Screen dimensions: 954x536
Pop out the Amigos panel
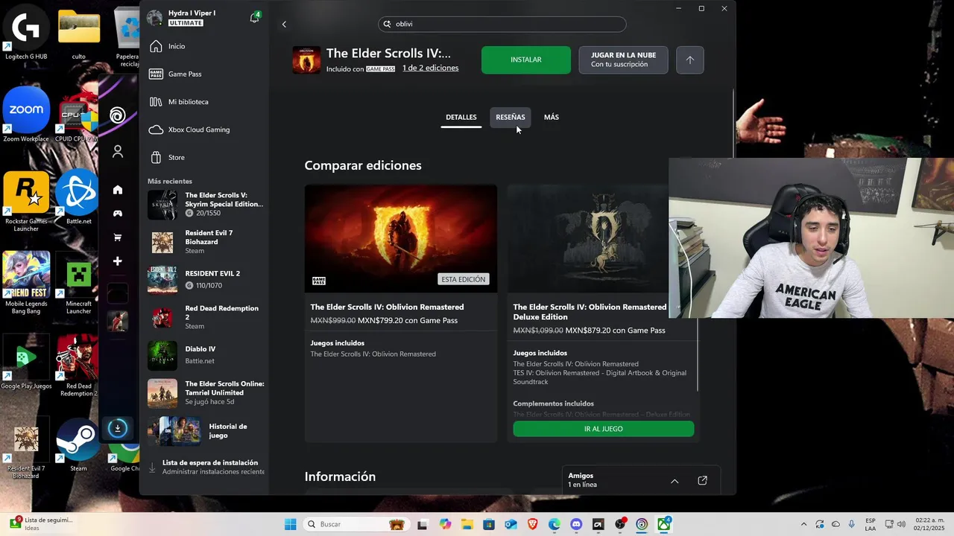pyautogui.click(x=702, y=481)
